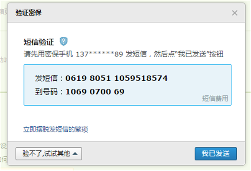
Task: Click the 发短信 label
Action: pyautogui.click(x=46, y=78)
